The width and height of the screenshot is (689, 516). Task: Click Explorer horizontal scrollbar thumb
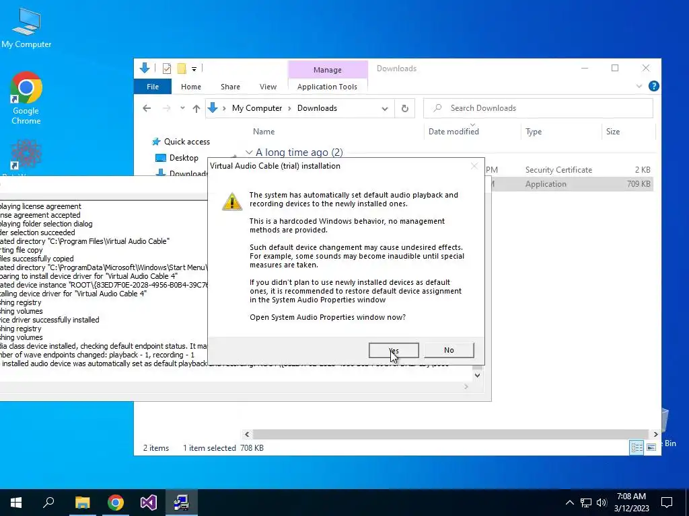(450, 434)
